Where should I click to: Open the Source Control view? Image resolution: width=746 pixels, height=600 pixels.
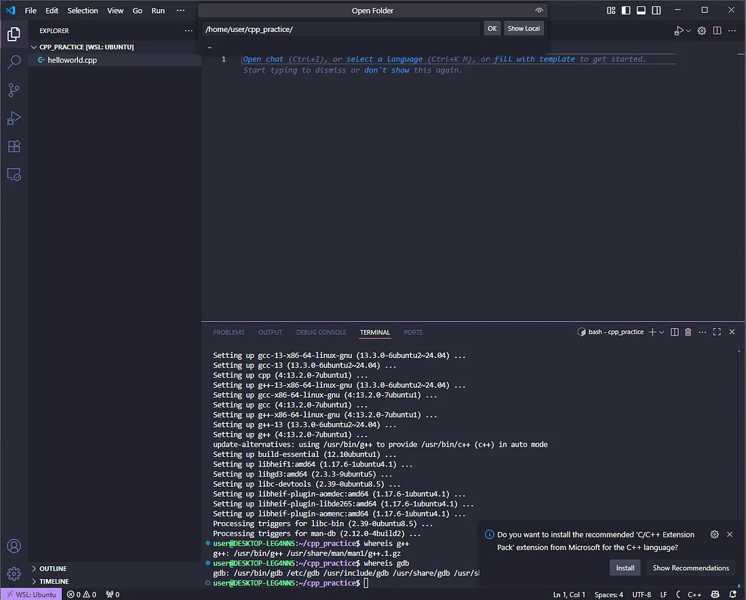point(14,90)
